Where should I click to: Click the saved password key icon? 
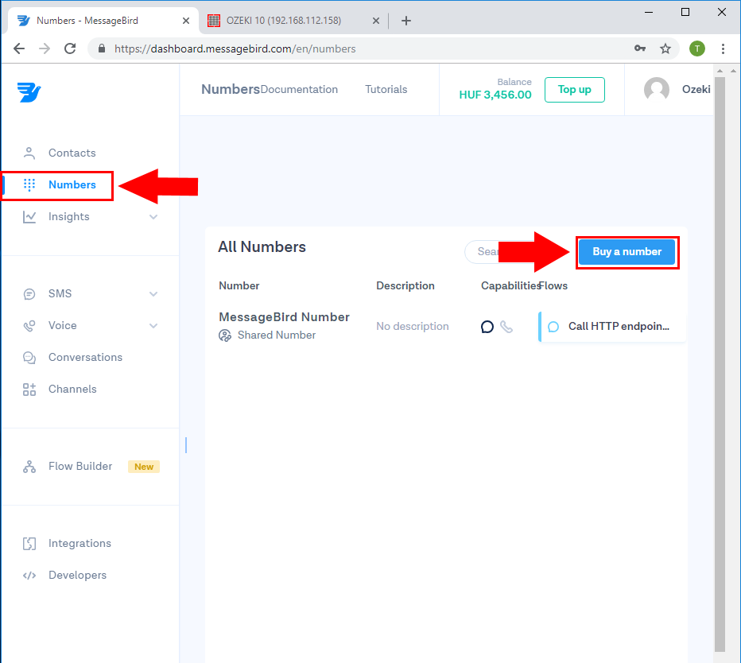coord(640,48)
